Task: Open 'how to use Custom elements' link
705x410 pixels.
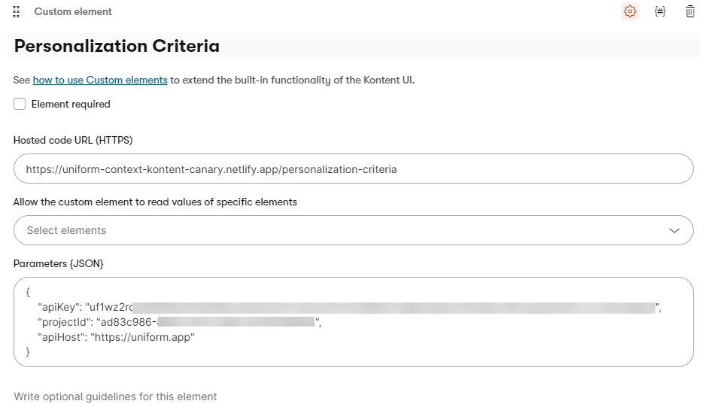Action: tap(100, 80)
